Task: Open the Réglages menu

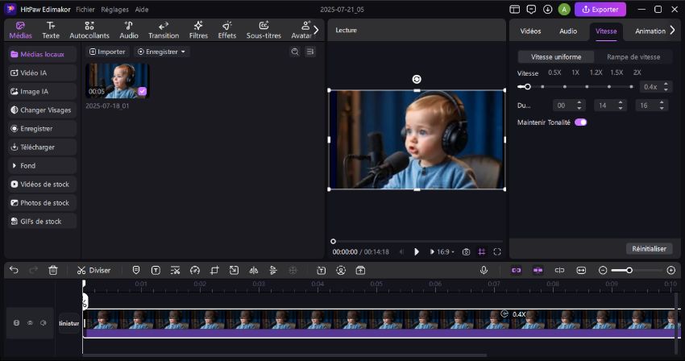Action: (115, 9)
